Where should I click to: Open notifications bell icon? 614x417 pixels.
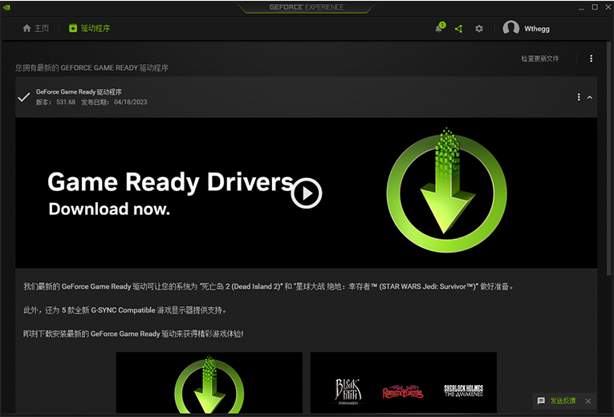439,28
